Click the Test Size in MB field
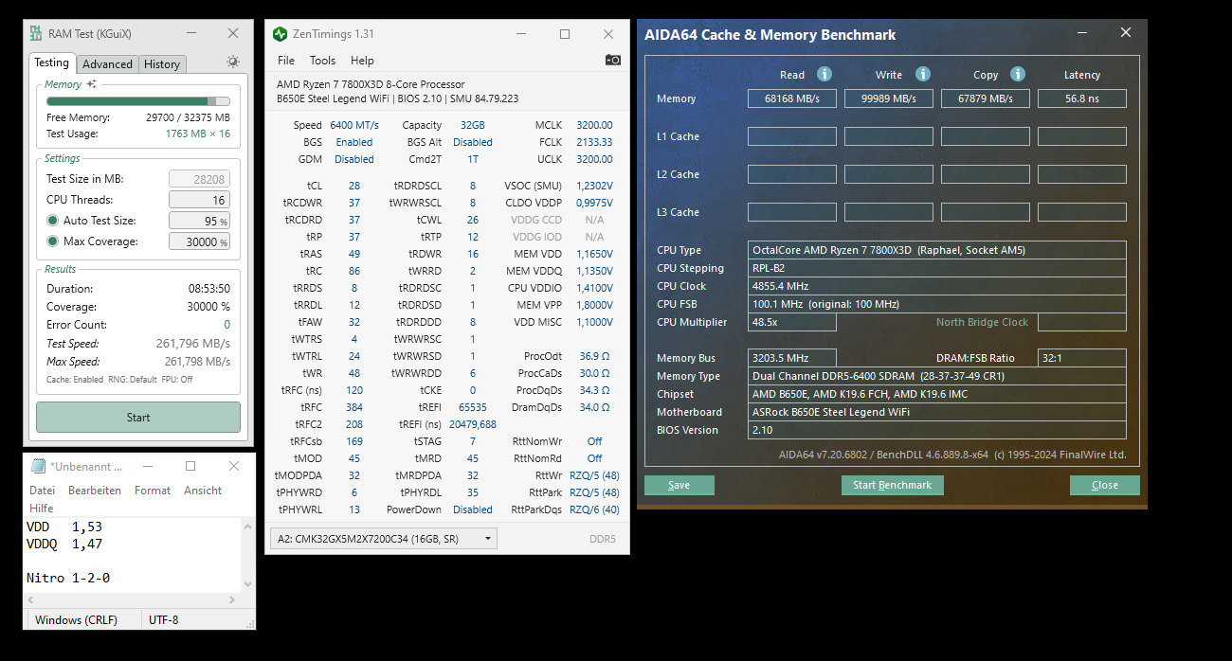Screen dimensions: 1232x661 (x=199, y=179)
